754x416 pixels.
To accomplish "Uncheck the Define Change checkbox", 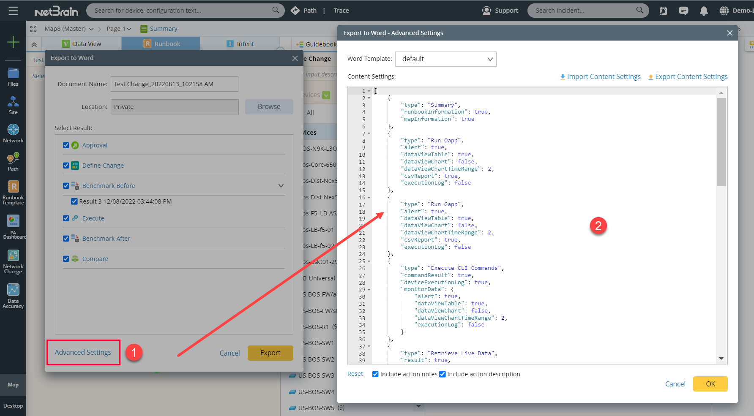I will tap(66, 166).
